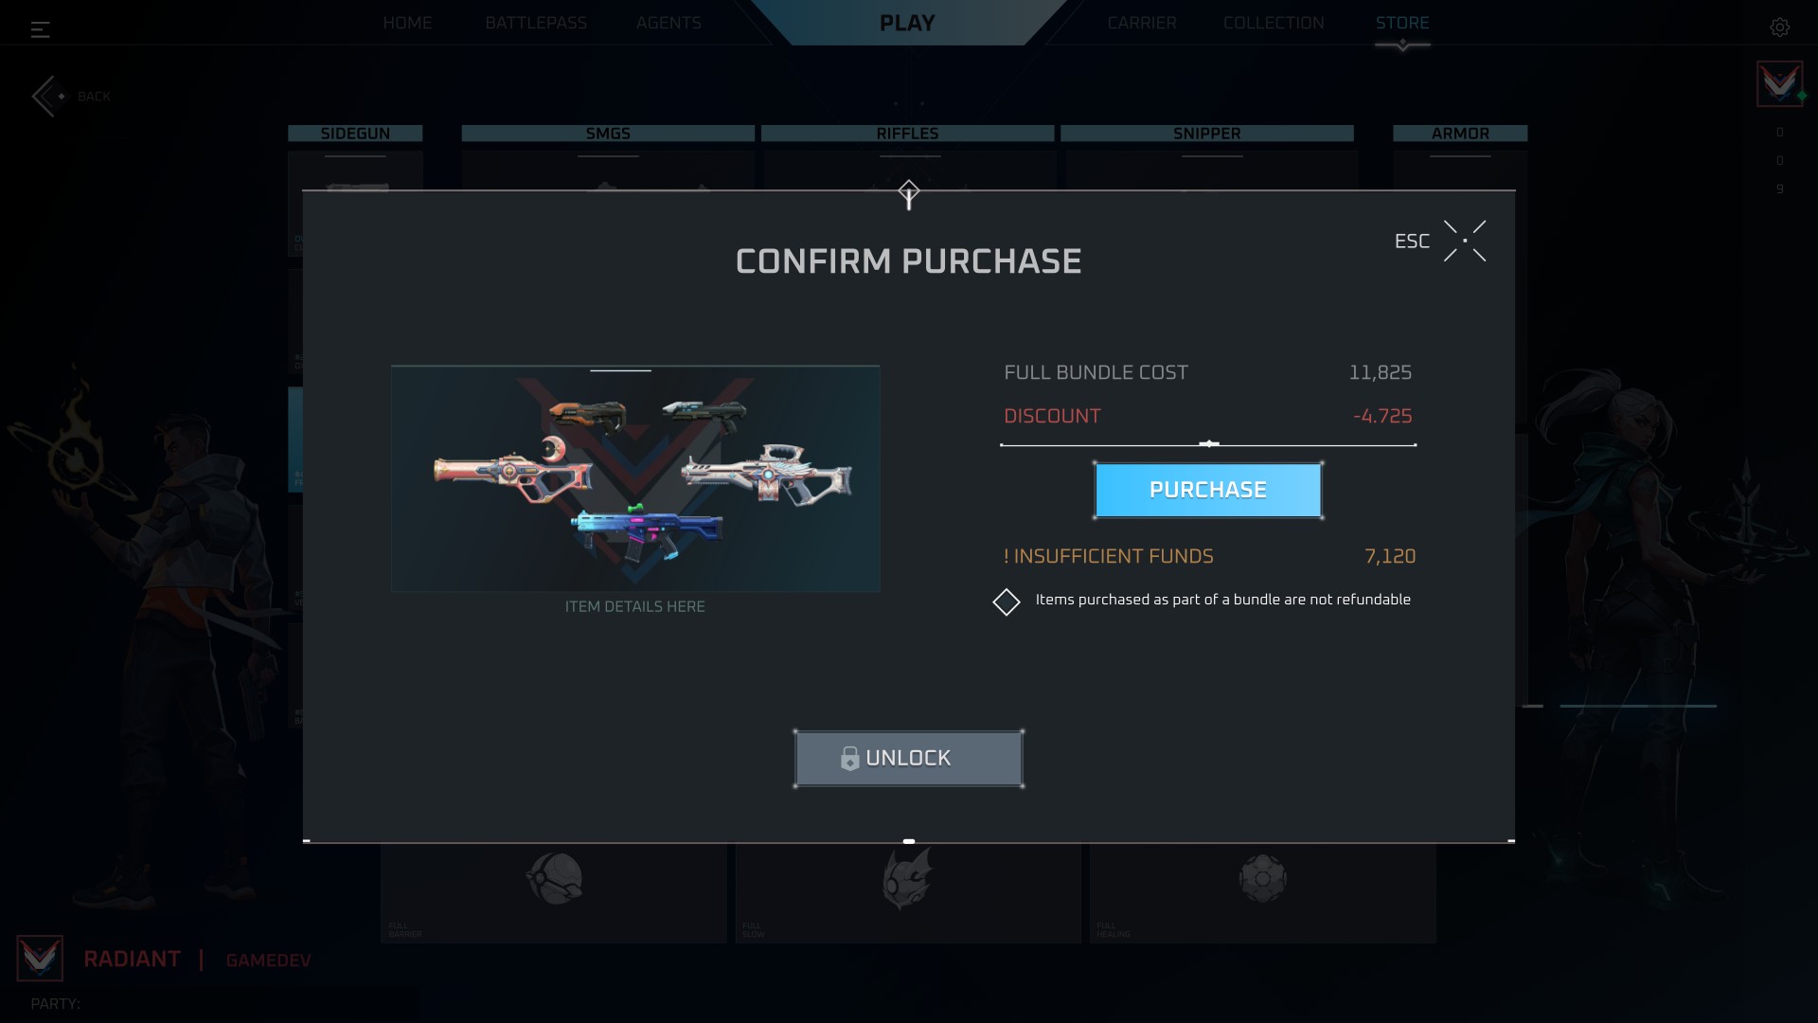Select the Full Healing orb ability icon
The image size is (1818, 1023).
[1262, 878]
